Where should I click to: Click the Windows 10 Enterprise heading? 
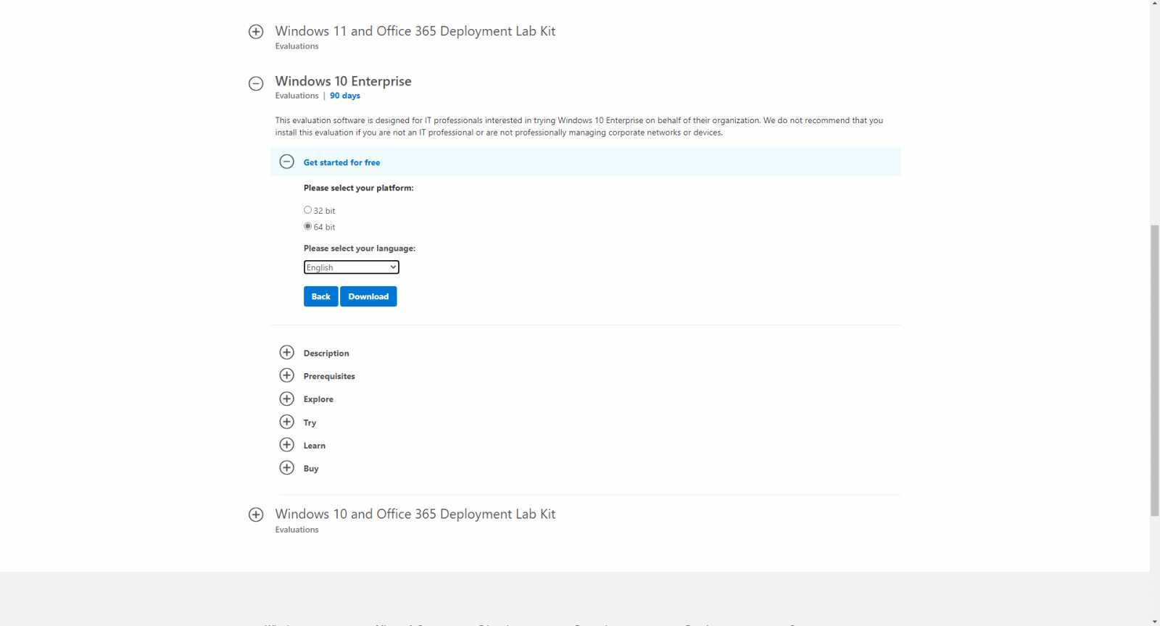pos(343,81)
